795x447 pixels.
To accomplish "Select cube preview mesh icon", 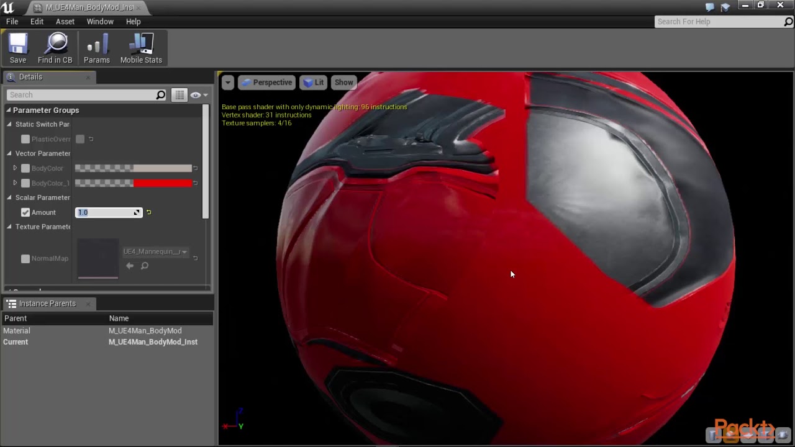I will 765,435.
